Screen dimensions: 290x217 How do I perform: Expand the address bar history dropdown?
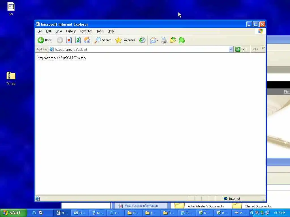(231, 49)
